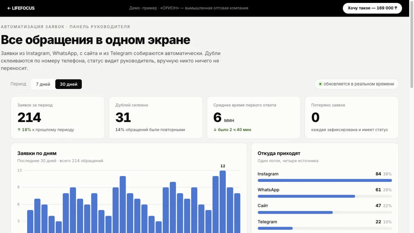This screenshot has height=233, width=414.
Task: Click the Сайт progress bar
Action: point(325,212)
